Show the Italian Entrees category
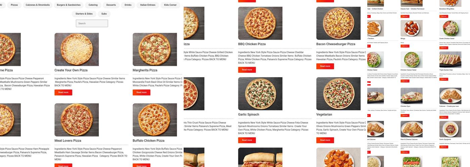Viewport: 470px width, 167px height. click(x=148, y=5)
